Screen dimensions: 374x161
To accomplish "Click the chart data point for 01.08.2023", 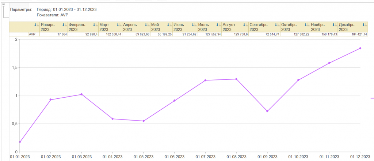I will [236, 79].
